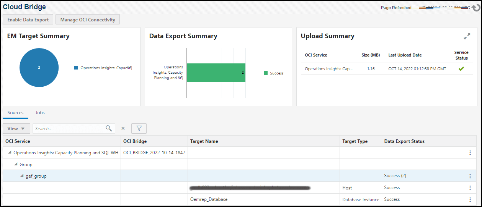
Task: Click the Last Upload Date column header
Action: tap(405, 55)
